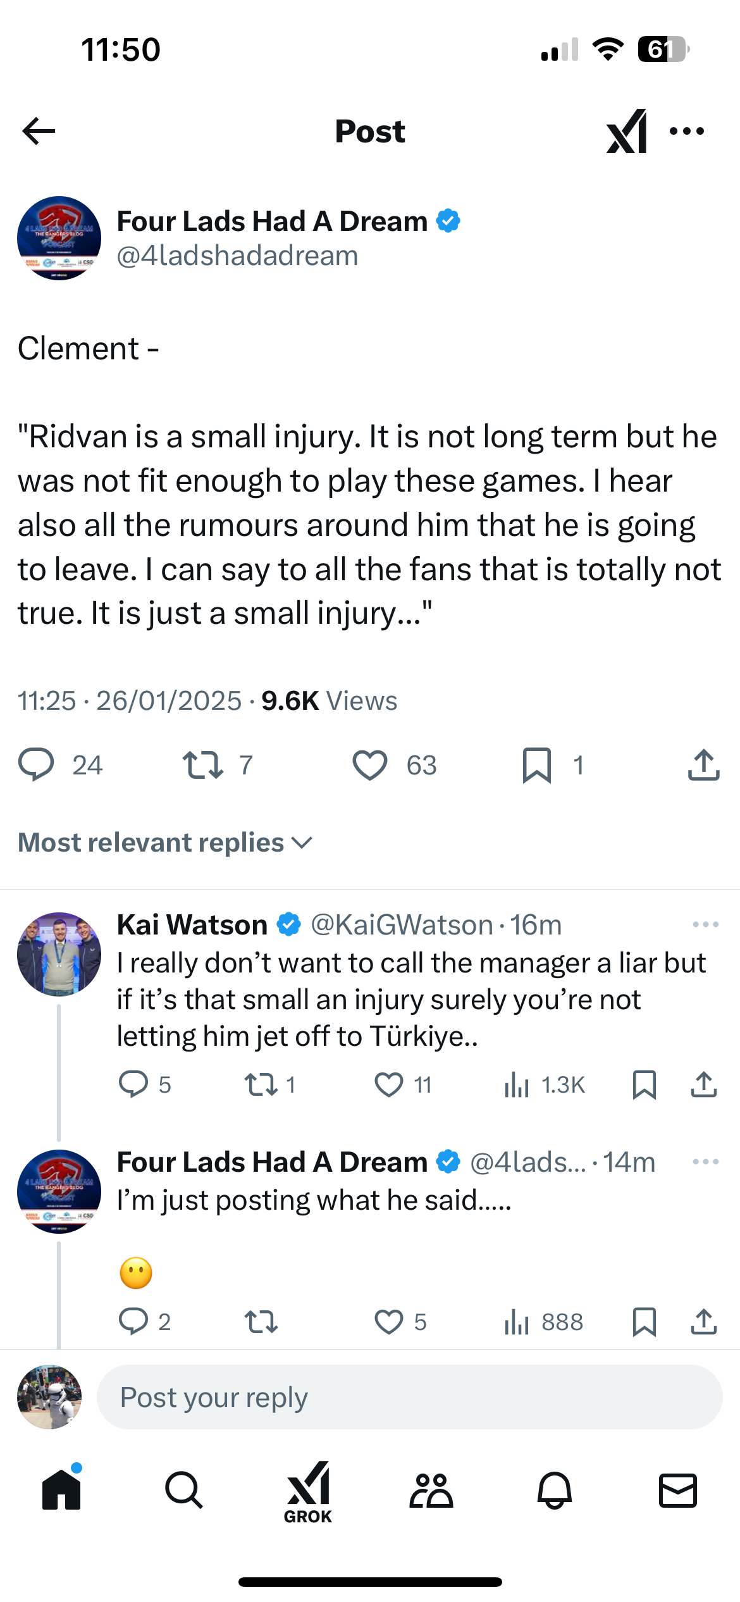Tap the reply bubble on main post
Screen dimensions: 740x1602
tap(36, 765)
